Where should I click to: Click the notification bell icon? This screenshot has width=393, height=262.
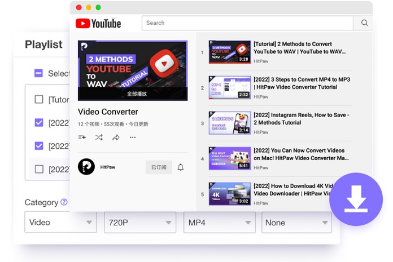pyautogui.click(x=181, y=167)
